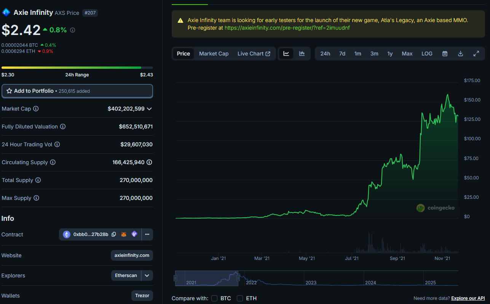Image resolution: width=490 pixels, height=304 pixels.
Task: Click the right handle of the chart navigator
Action: [x=238, y=278]
